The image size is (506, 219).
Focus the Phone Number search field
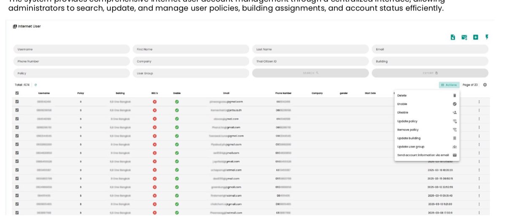(72, 61)
